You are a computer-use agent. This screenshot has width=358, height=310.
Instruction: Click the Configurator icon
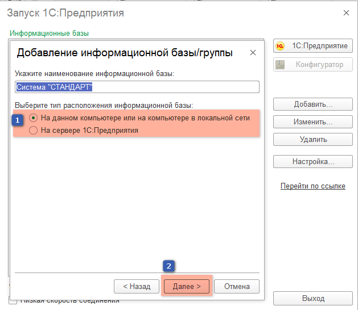[x=280, y=65]
